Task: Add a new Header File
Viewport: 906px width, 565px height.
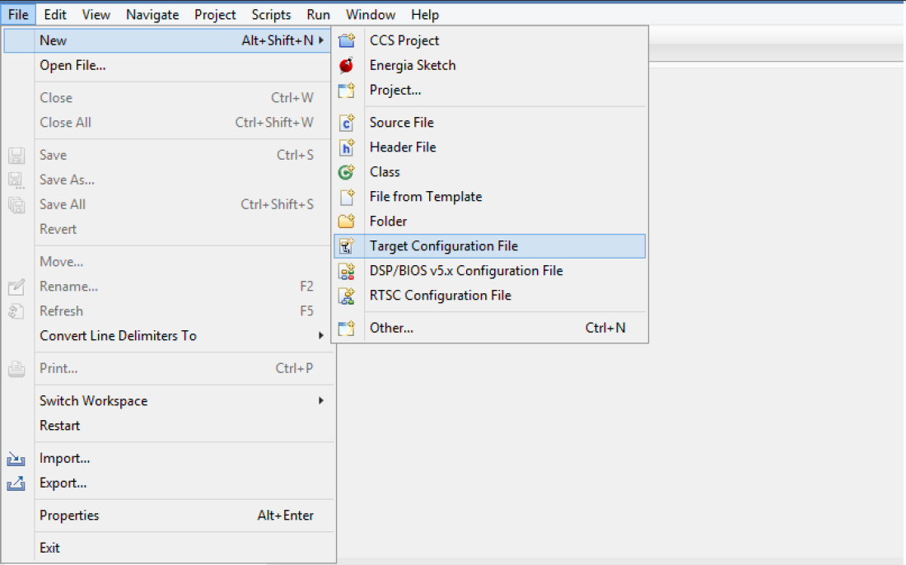Action: click(x=403, y=147)
